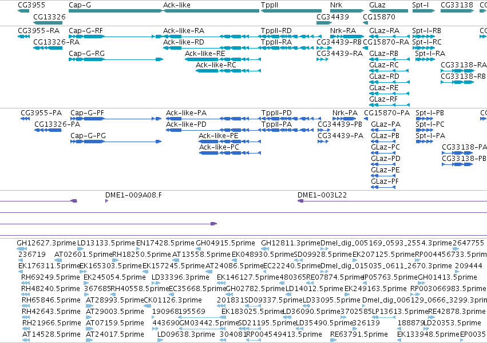This screenshot has width=487, height=343.
Task: Click transcript Nrk-RA label
Action: pyautogui.click(x=343, y=31)
